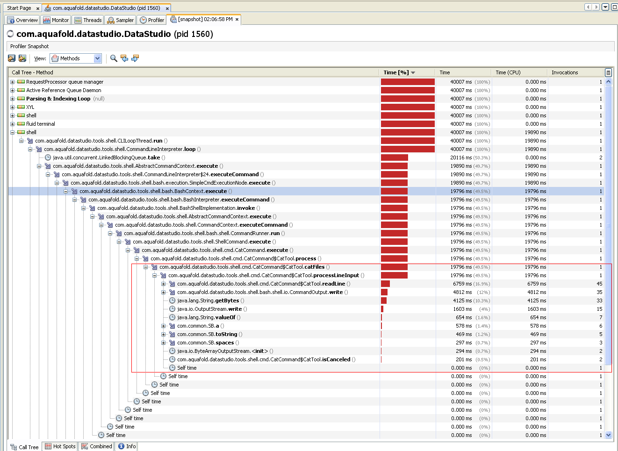Click the method icon beside ShellCommand.execute
The image size is (618, 451).
pos(128,242)
